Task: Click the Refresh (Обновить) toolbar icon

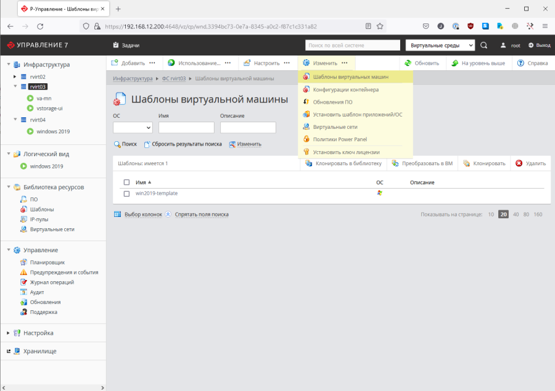Action: (408, 63)
